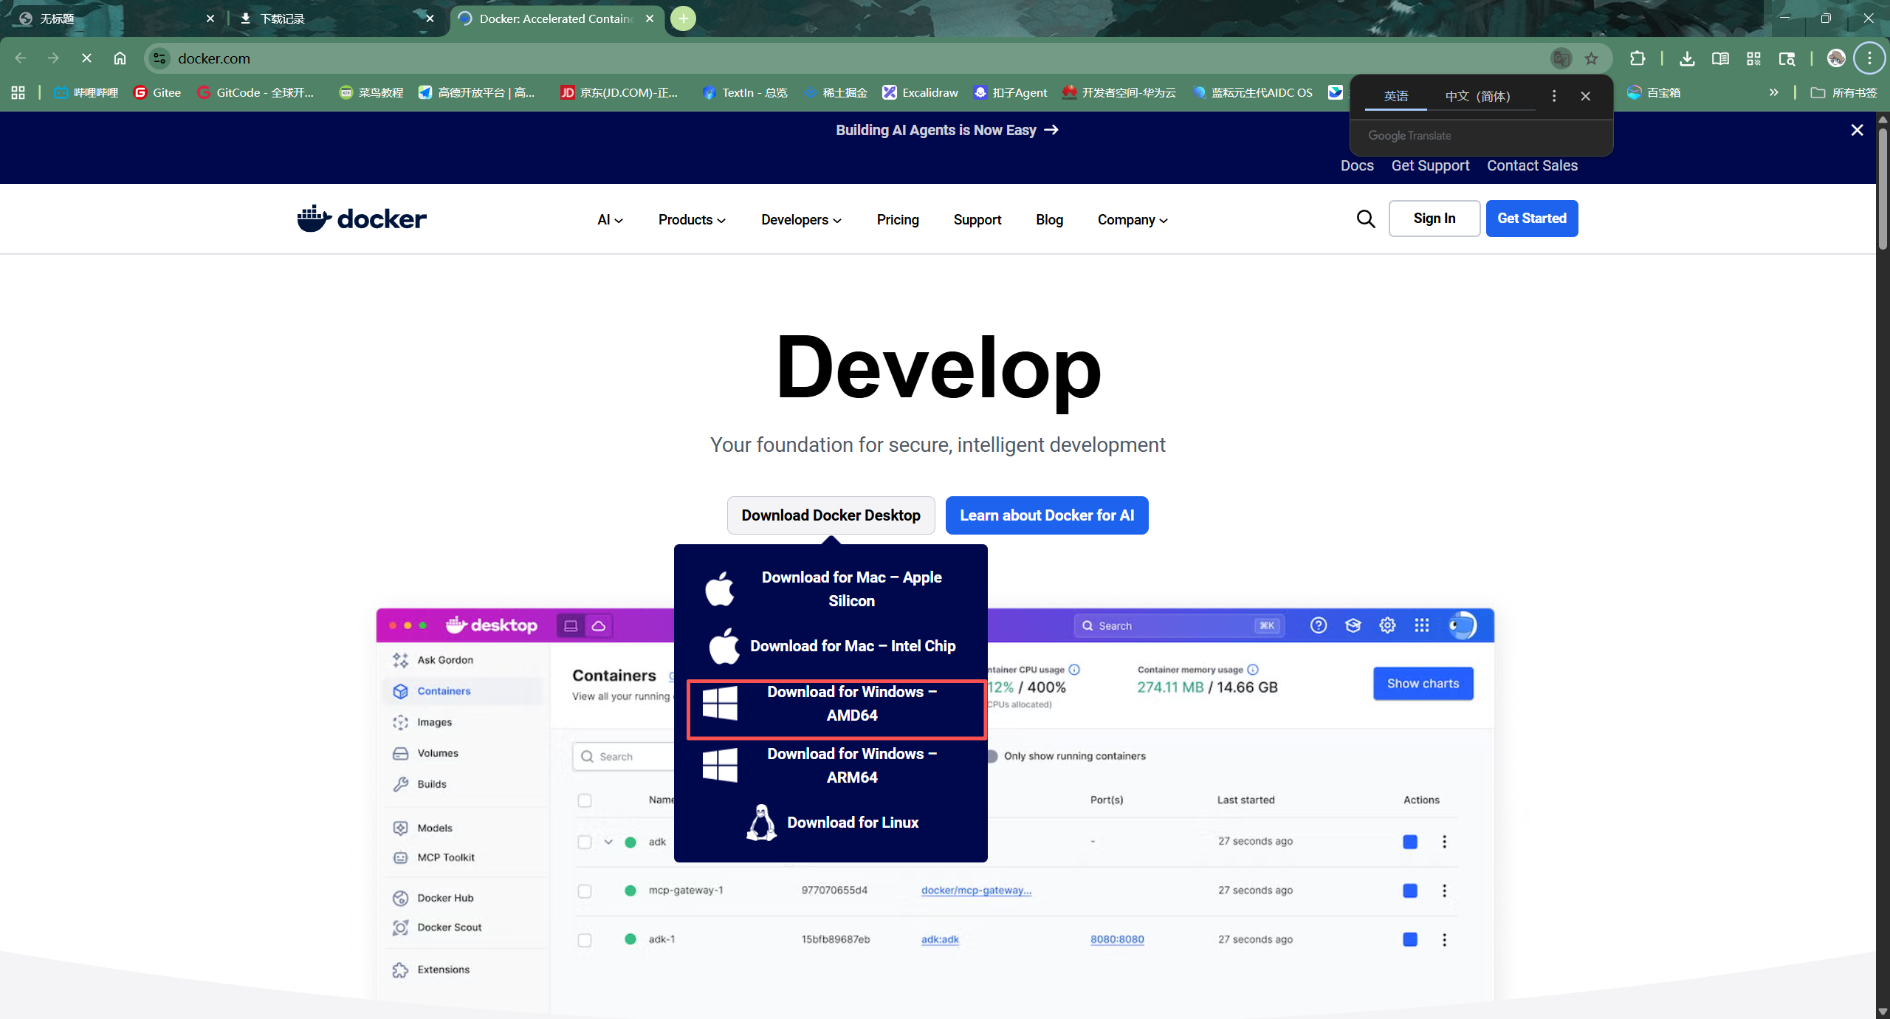
Task: Open the Pricing page link
Action: coord(897,220)
